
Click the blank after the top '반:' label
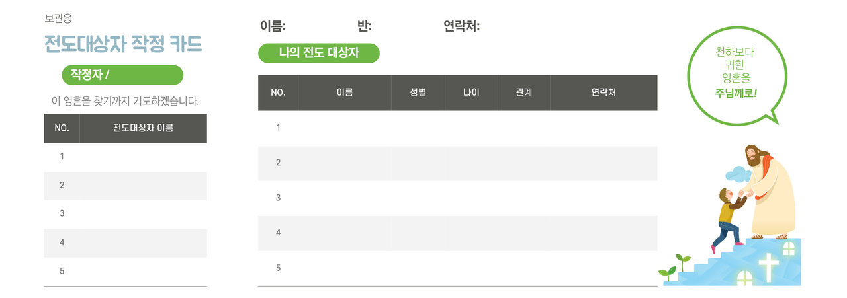coord(404,26)
